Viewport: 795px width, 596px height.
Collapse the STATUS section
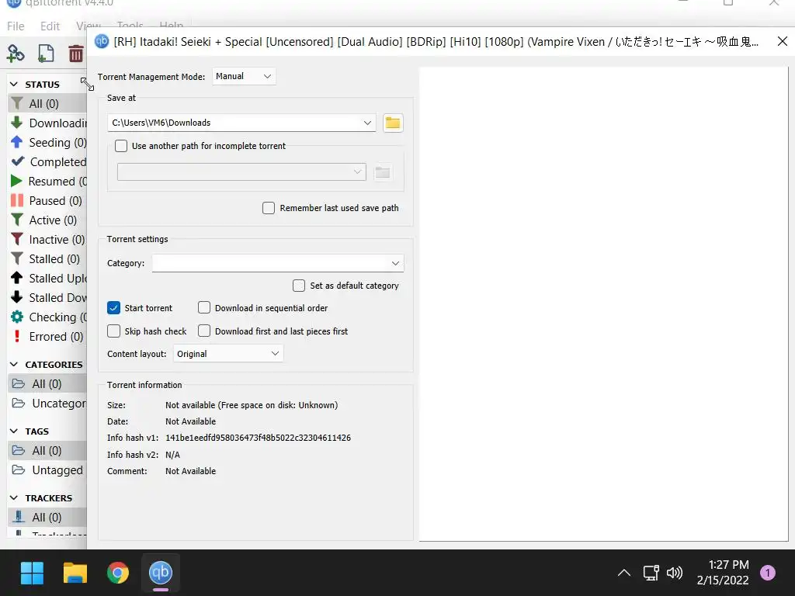(x=14, y=84)
